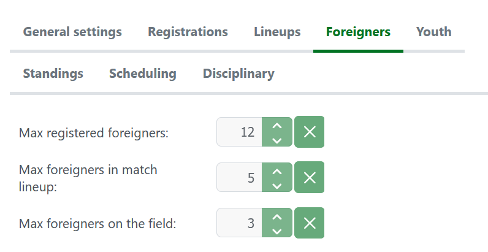488x252 pixels.
Task: Increase Max registered foreigners with up arrow
Action: point(277,125)
